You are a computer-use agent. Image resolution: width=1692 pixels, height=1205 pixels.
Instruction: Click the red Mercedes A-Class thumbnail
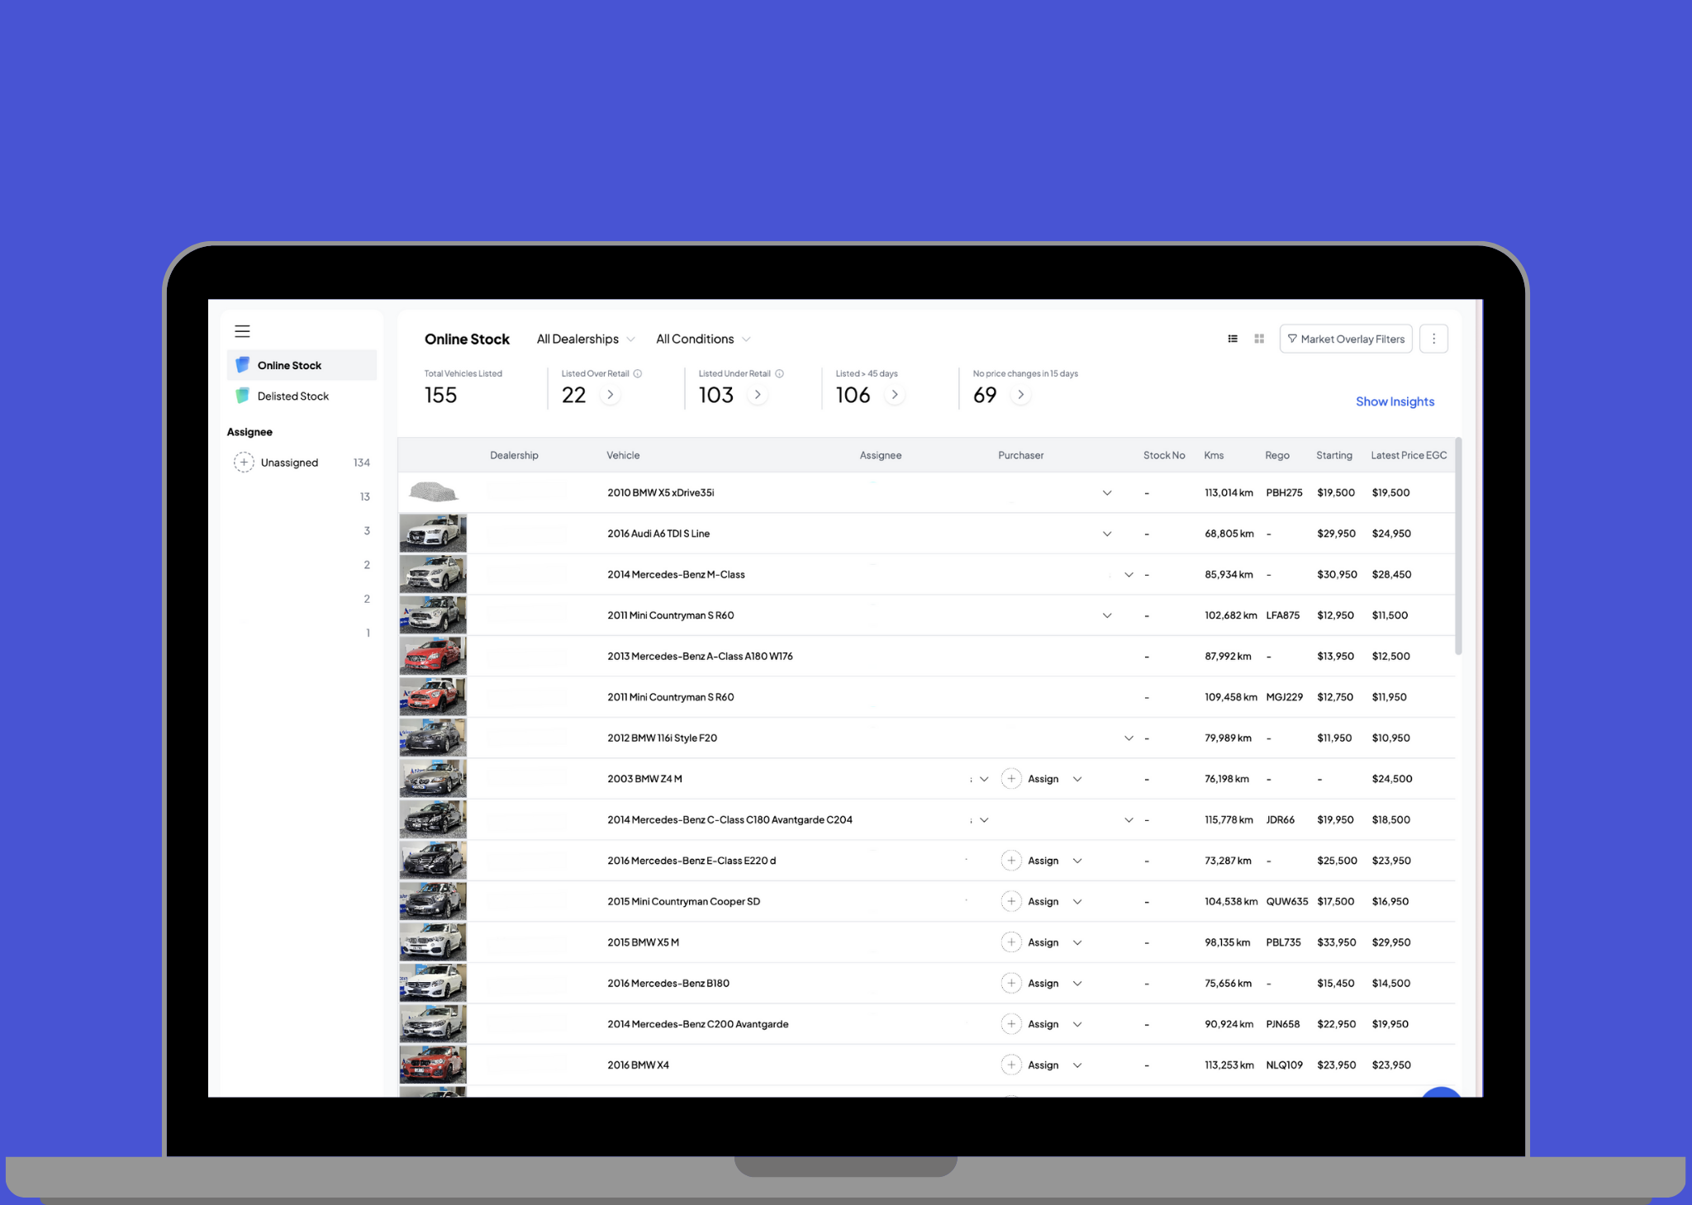[x=433, y=655]
